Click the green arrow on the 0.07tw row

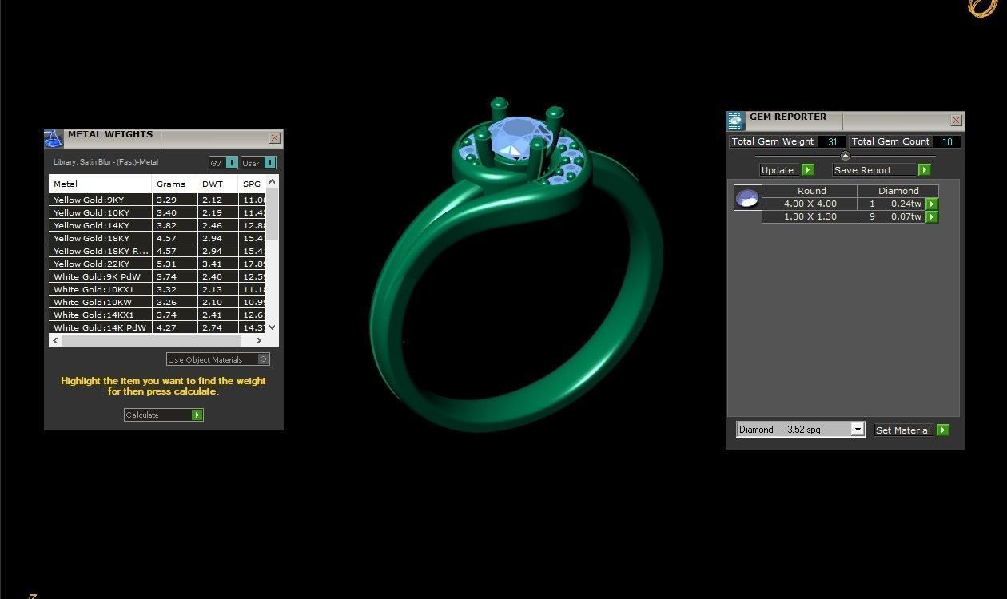pyautogui.click(x=931, y=217)
